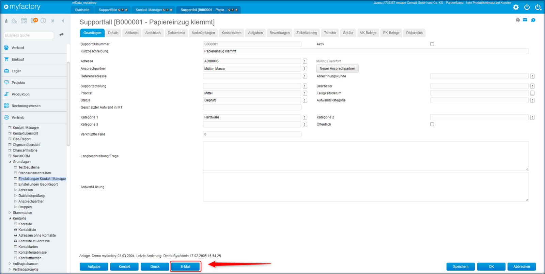
Task: Open lookup button beside Status field
Action: click(x=305, y=100)
